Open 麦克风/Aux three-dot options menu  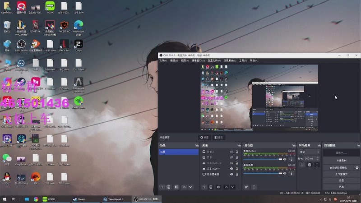pyautogui.click(x=292, y=159)
